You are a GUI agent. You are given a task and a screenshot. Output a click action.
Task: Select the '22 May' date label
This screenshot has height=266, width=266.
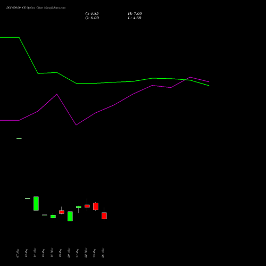click(x=86, y=253)
